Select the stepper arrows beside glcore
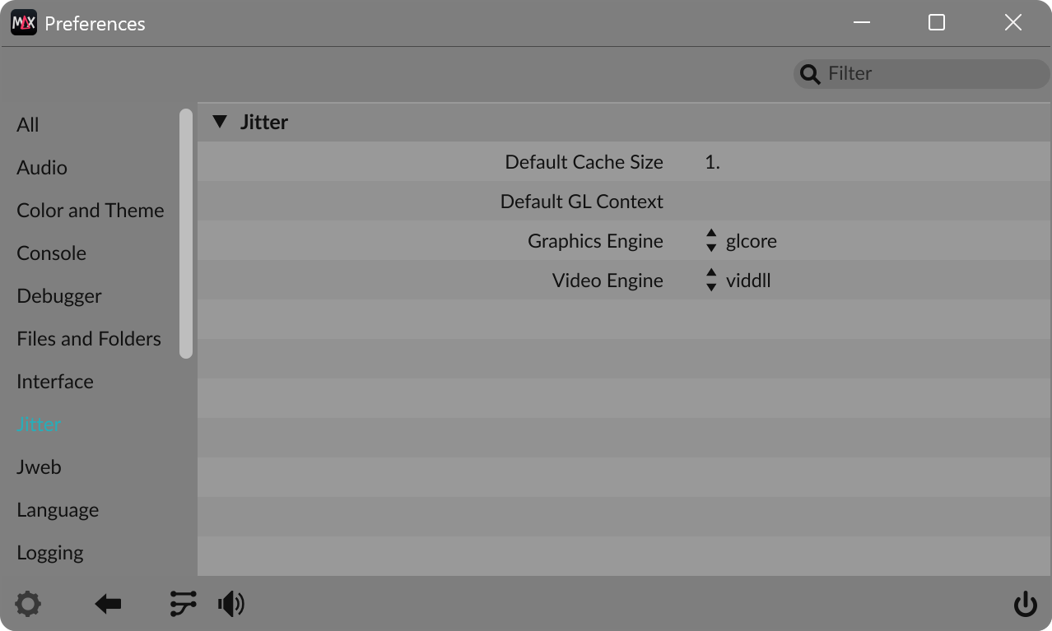 (710, 240)
